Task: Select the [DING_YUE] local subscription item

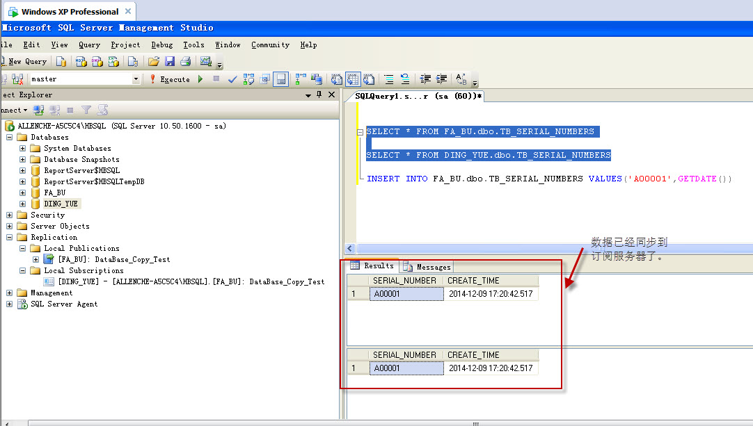Action: pyautogui.click(x=191, y=281)
